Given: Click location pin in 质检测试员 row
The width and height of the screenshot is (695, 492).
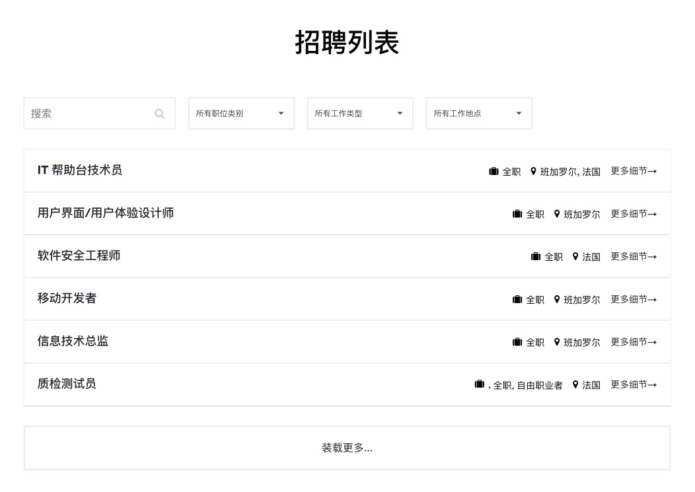Looking at the screenshot, I should click(575, 385).
